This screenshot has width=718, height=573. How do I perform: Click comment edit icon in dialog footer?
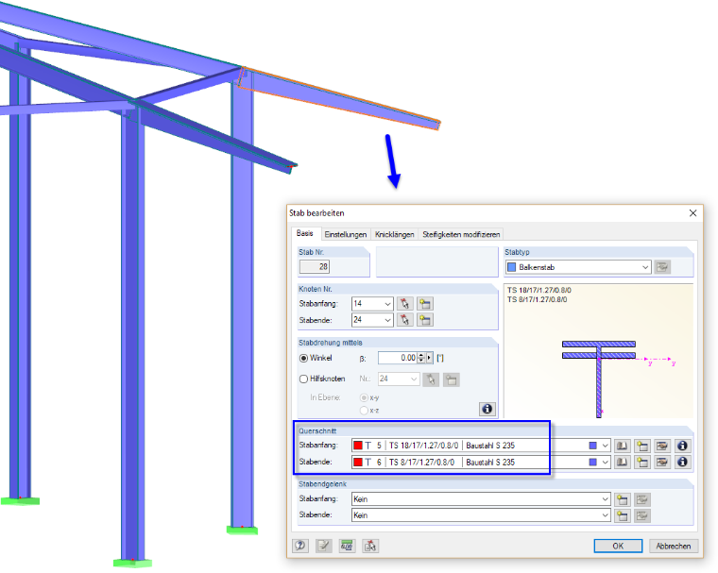coord(324,546)
